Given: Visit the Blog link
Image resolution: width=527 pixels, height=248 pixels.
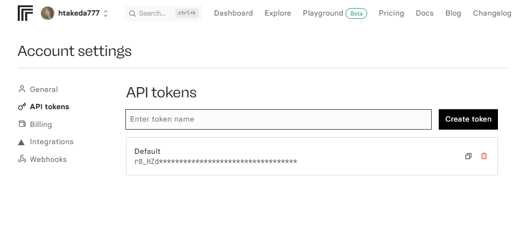Looking at the screenshot, I should click(453, 13).
